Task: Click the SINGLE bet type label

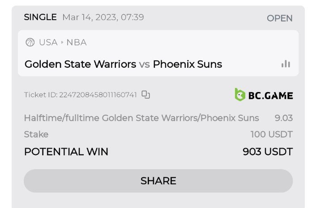Action: [40, 17]
